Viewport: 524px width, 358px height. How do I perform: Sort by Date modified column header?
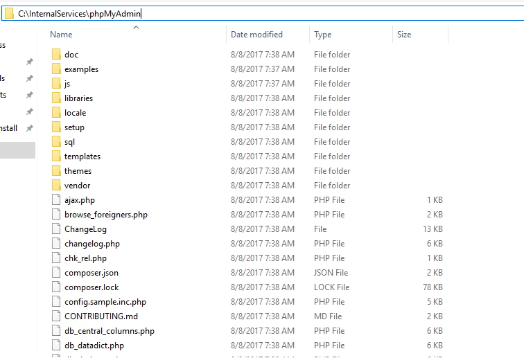[x=256, y=35]
